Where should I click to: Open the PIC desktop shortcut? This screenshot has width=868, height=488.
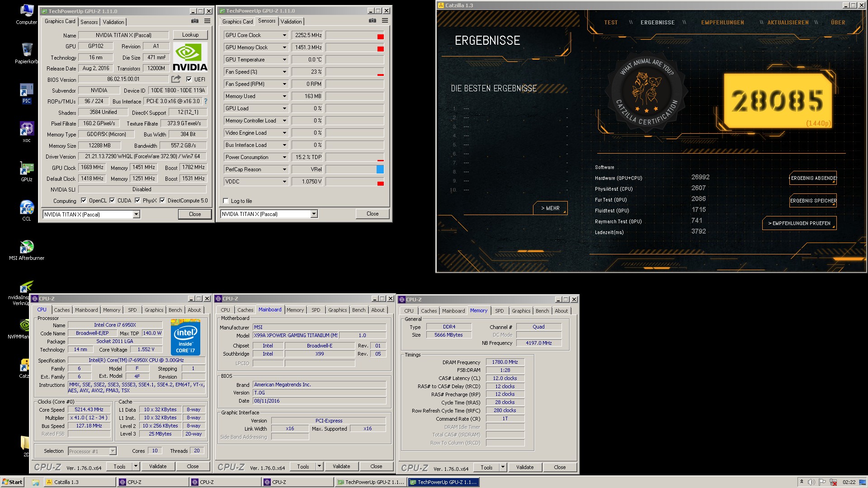pyautogui.click(x=27, y=93)
